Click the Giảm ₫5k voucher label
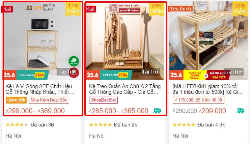 [x=16, y=100]
